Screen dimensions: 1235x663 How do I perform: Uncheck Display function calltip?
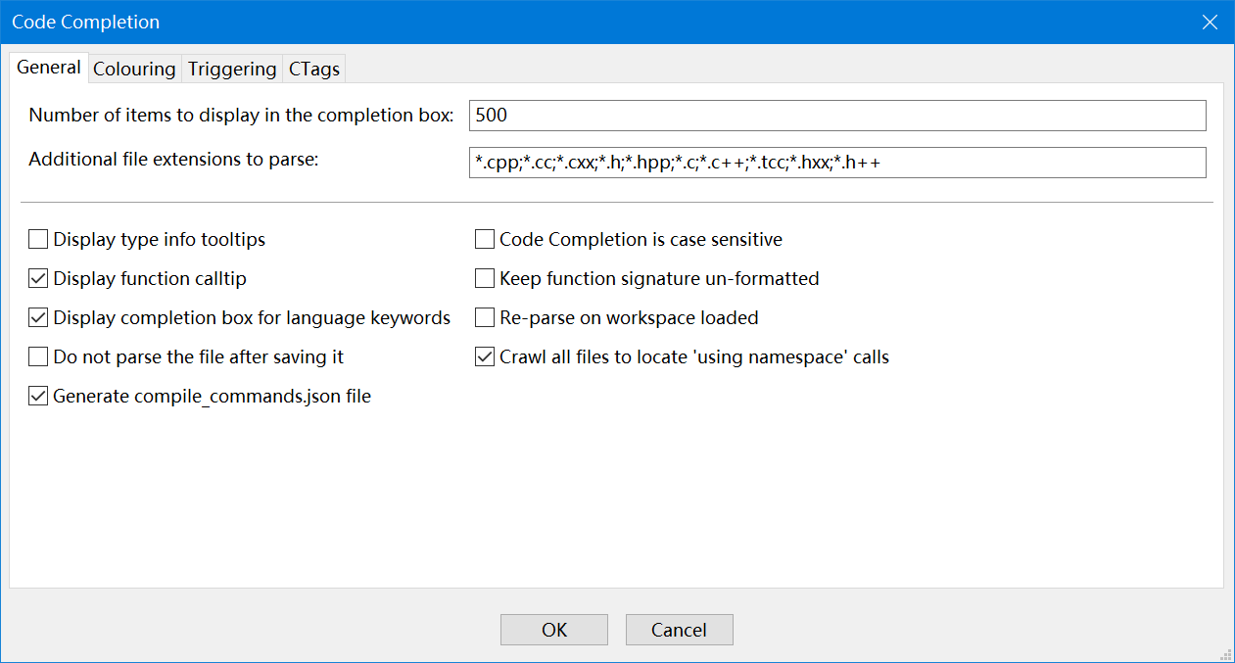(38, 279)
